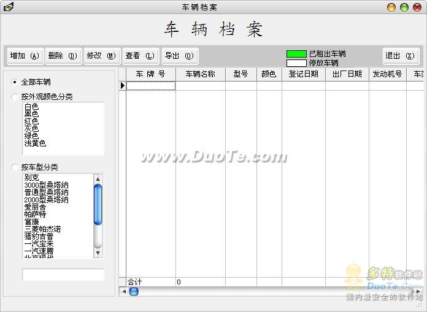Click the white 停放车辆 color swatch
The height and width of the screenshot is (312, 427).
pos(296,63)
